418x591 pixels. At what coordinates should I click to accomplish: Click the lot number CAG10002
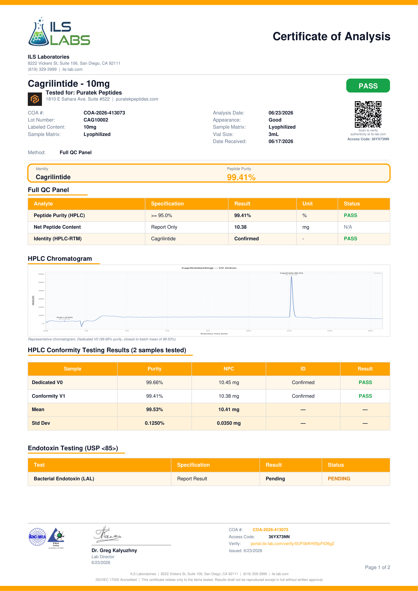96,120
